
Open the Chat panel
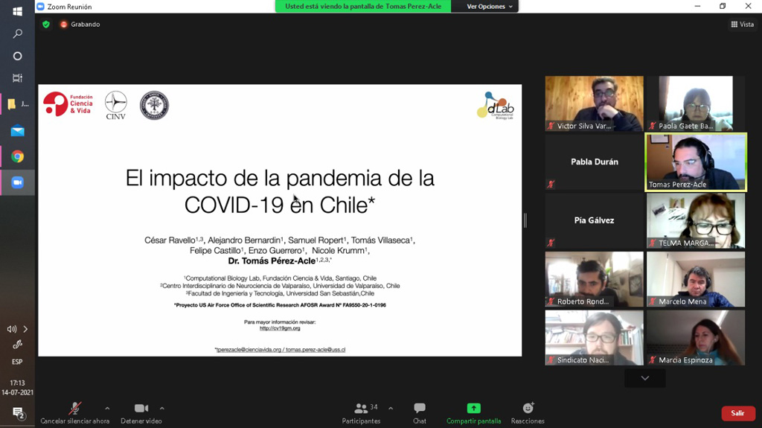[x=420, y=413]
